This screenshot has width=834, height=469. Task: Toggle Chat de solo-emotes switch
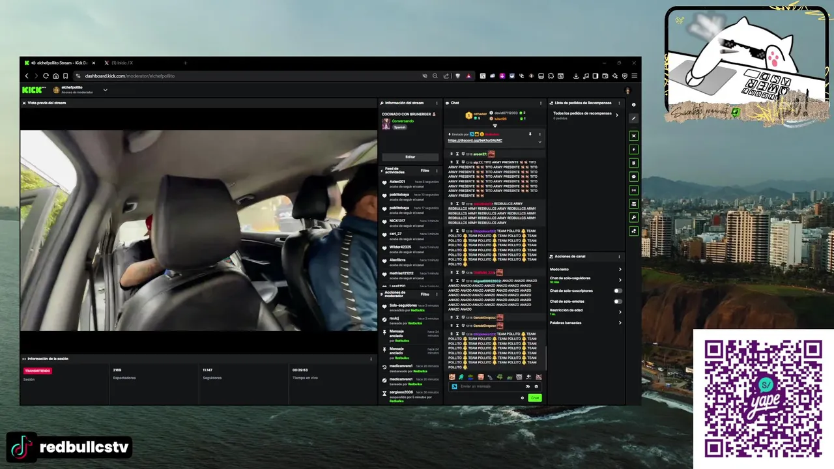pos(618,302)
